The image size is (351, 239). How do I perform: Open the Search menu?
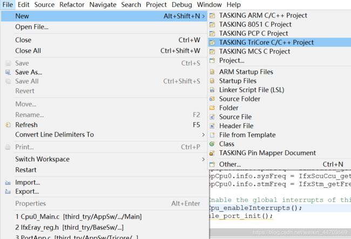[131, 4]
